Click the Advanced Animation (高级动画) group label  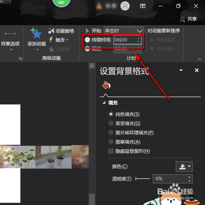51,58
